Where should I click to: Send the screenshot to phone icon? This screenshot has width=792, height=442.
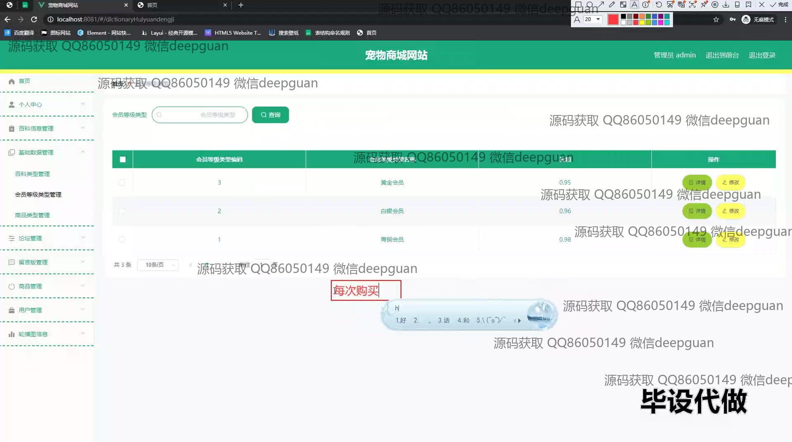point(737,5)
